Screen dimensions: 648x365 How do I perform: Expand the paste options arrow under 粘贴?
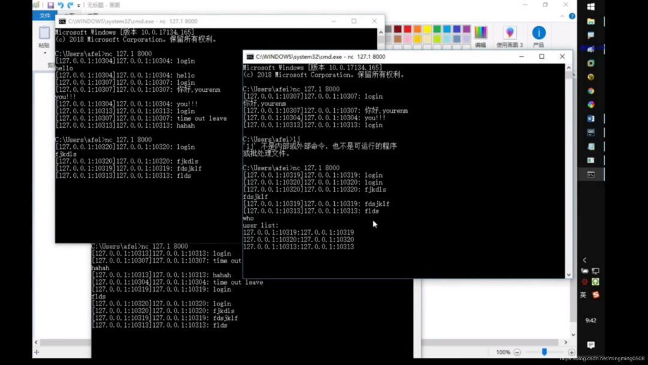coord(44,53)
